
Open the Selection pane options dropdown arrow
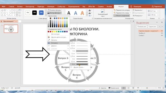pyautogui.click(x=157, y=22)
